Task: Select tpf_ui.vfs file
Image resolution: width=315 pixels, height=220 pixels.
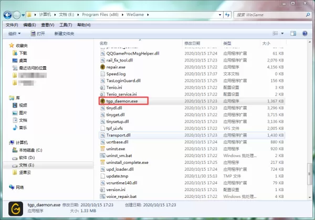Action: pyautogui.click(x=114, y=129)
